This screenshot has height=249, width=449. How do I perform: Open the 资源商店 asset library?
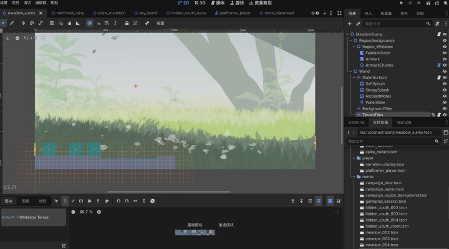(x=260, y=3)
